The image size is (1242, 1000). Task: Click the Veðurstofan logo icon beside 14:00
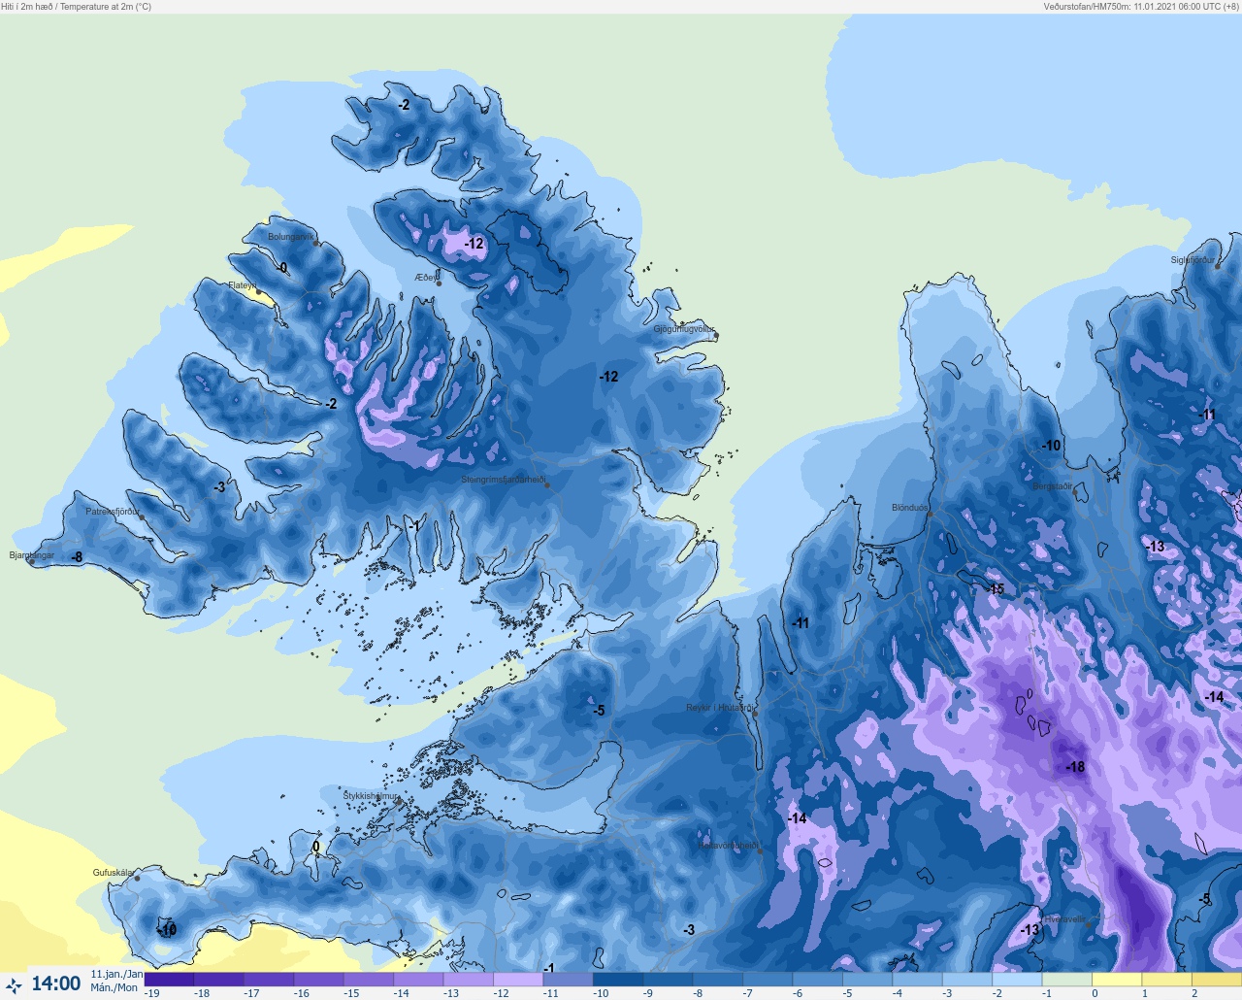tap(14, 985)
